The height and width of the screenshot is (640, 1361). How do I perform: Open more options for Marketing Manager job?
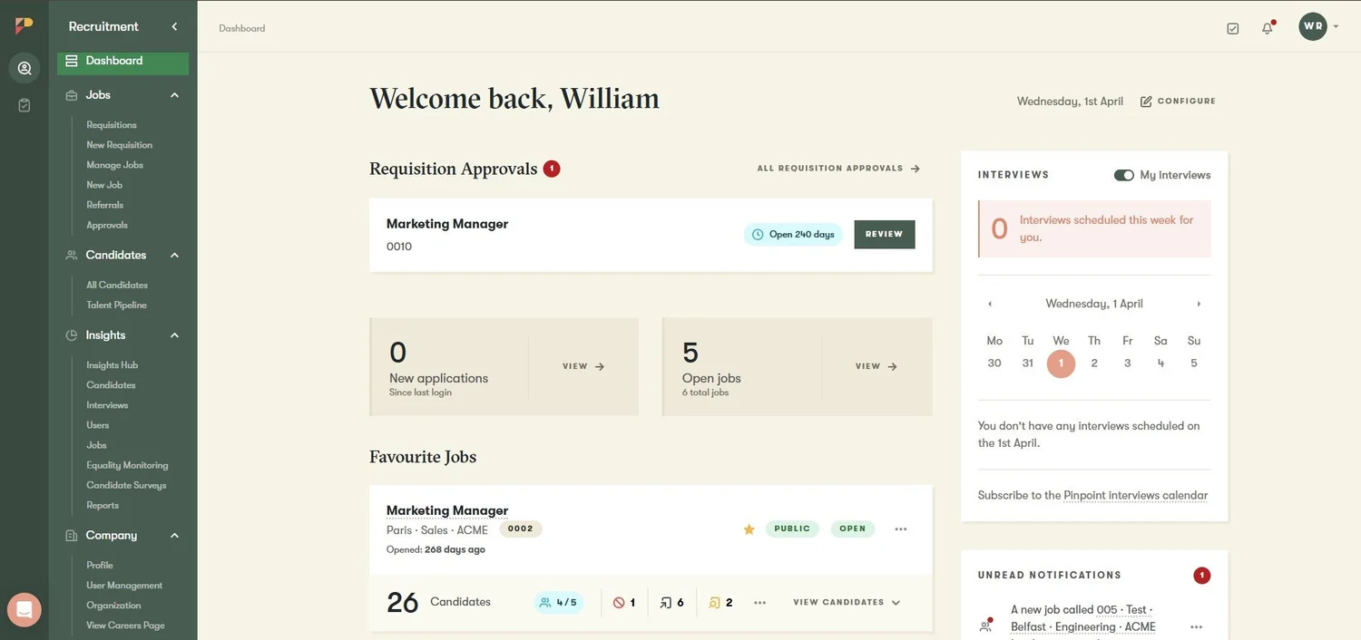tap(900, 529)
